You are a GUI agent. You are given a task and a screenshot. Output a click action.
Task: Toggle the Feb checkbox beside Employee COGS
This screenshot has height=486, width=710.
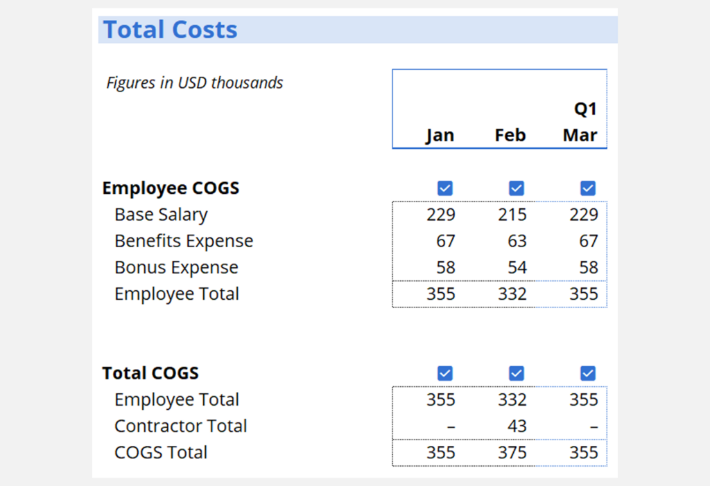(517, 188)
